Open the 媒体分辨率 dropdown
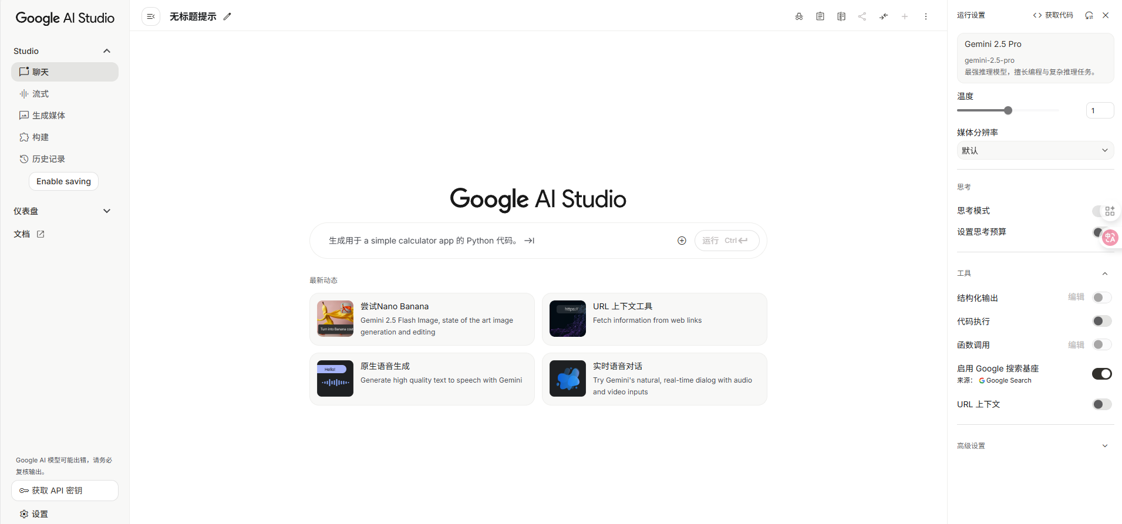This screenshot has height=524, width=1122. coord(1035,150)
